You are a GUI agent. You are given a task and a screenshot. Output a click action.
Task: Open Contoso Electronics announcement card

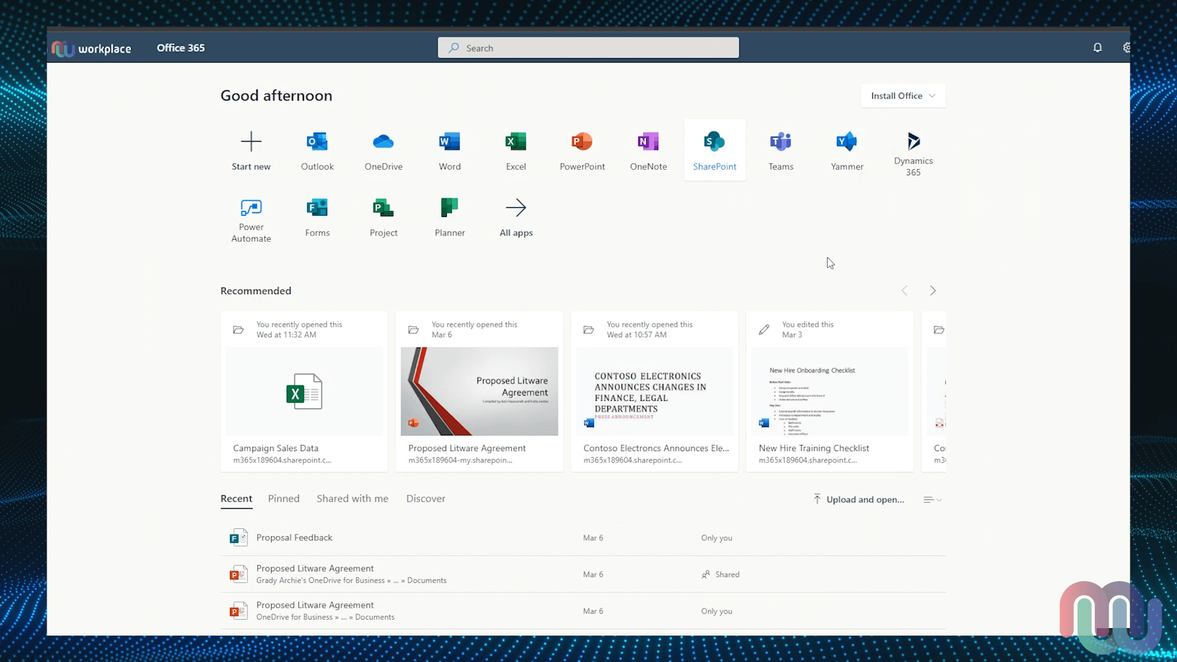(x=655, y=392)
